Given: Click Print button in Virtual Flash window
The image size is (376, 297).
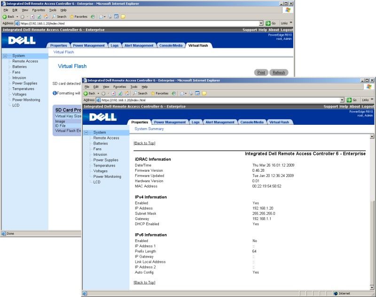Looking at the screenshot, I should [x=261, y=73].
